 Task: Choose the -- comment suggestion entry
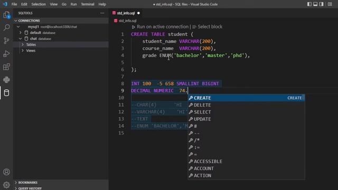coord(247,134)
